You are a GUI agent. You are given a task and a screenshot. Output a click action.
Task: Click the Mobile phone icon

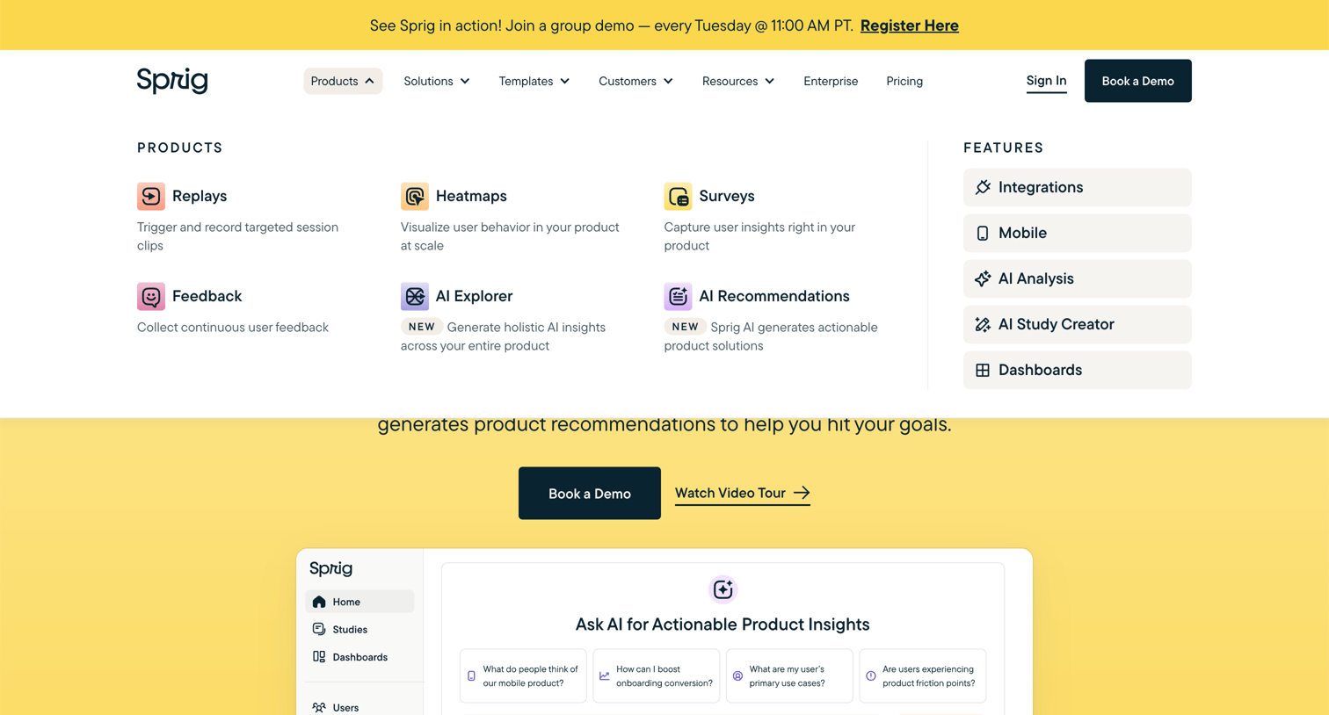(983, 233)
